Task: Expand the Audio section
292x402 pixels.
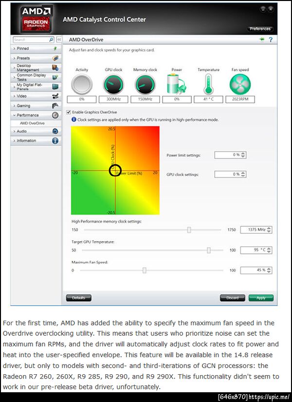Action: pyautogui.click(x=36, y=131)
